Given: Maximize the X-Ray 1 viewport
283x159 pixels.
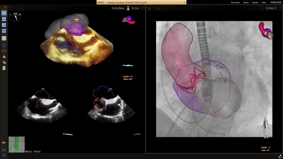Looking at the screenshot, I should pyautogui.click(x=280, y=8).
